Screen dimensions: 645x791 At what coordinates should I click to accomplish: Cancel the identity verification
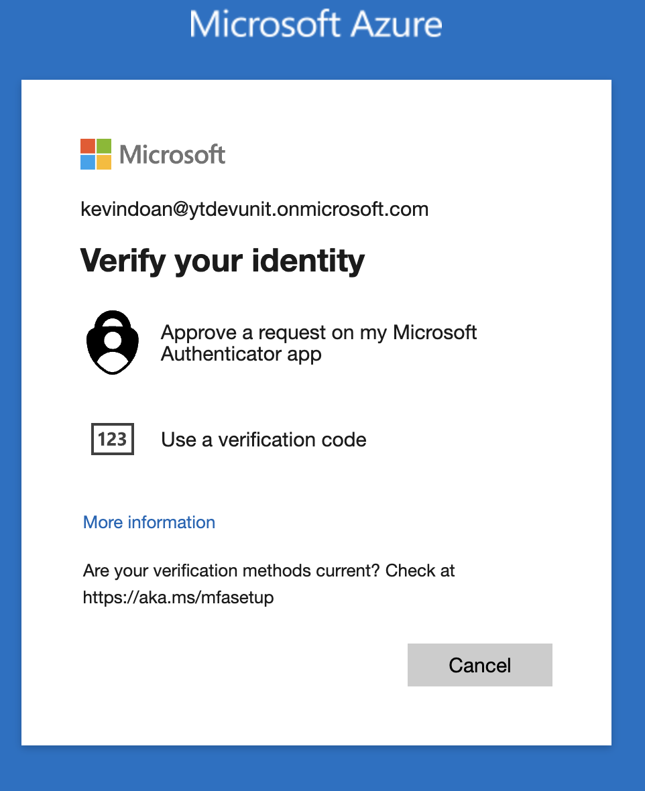[x=480, y=665]
